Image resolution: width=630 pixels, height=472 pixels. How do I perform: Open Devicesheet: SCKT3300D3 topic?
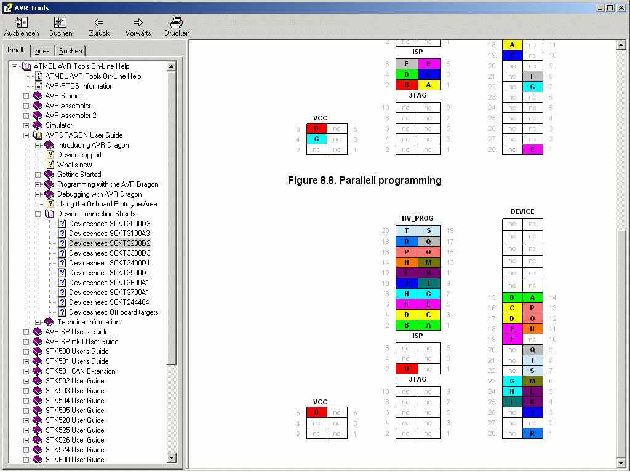pos(110,253)
